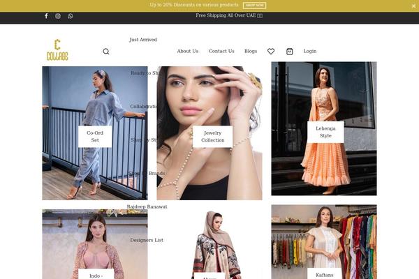Open the Contact Us page
This screenshot has height=279, width=419.
[x=221, y=51]
